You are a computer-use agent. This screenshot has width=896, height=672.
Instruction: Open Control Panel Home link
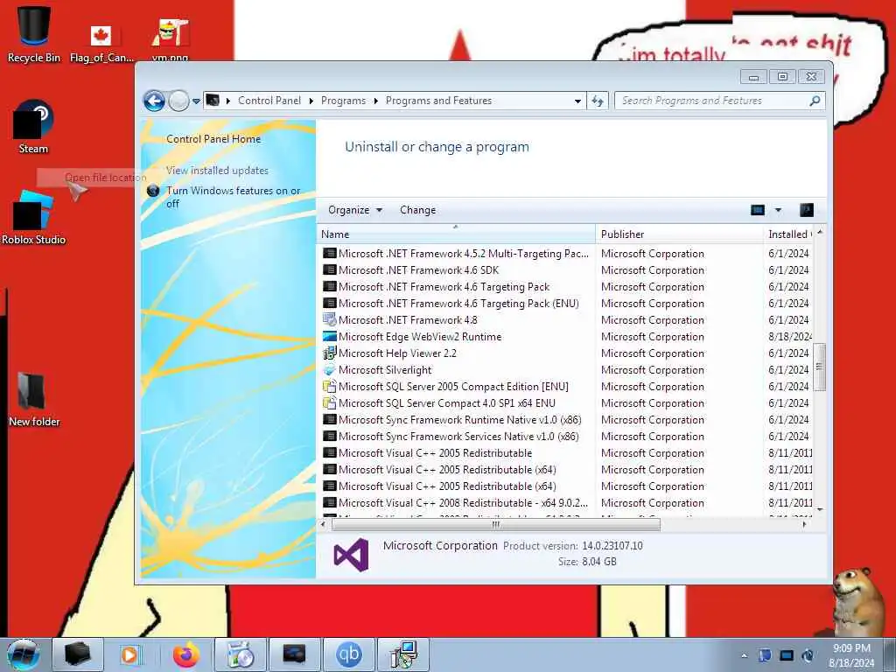pyautogui.click(x=213, y=139)
